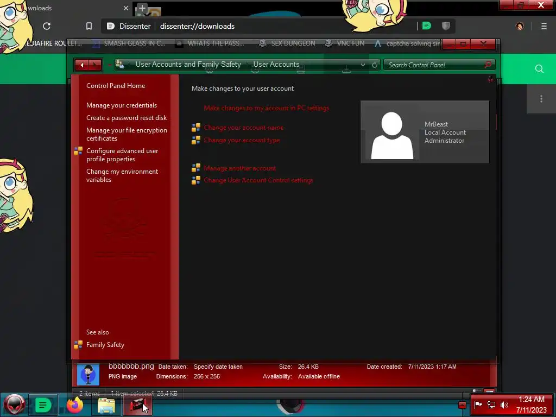Reload the Dissenter browser page

[x=47, y=26]
